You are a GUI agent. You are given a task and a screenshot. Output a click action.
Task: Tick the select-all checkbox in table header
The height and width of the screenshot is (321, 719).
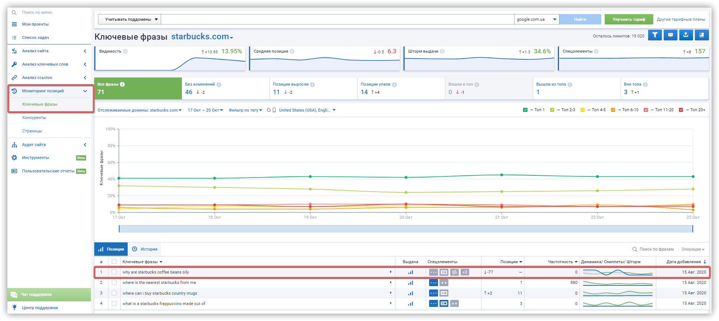pyautogui.click(x=114, y=262)
